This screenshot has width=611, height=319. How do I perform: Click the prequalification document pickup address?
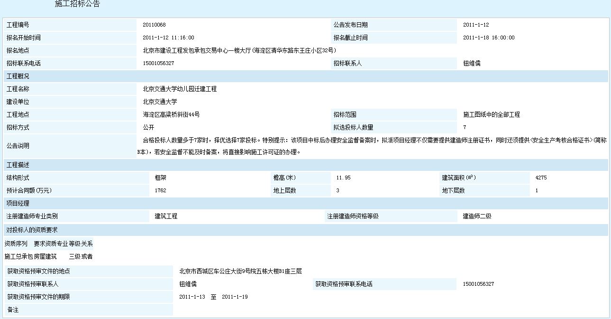coord(240,272)
